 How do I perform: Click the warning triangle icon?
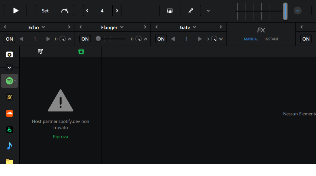[x=61, y=100]
